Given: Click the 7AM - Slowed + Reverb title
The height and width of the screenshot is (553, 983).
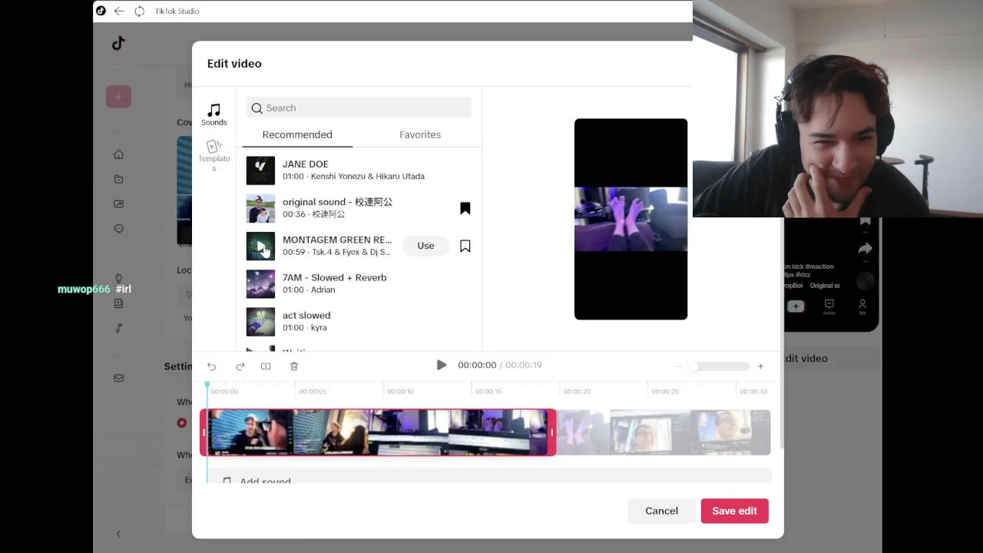Looking at the screenshot, I should point(335,277).
